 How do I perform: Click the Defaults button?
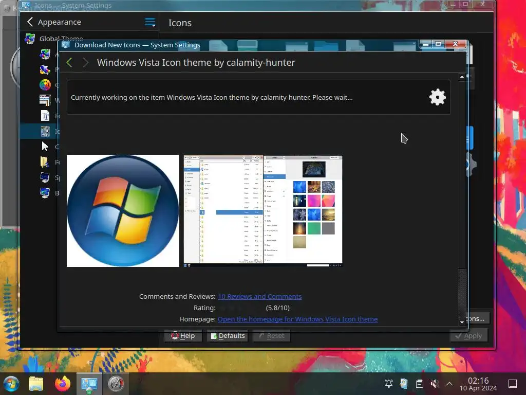(228, 336)
